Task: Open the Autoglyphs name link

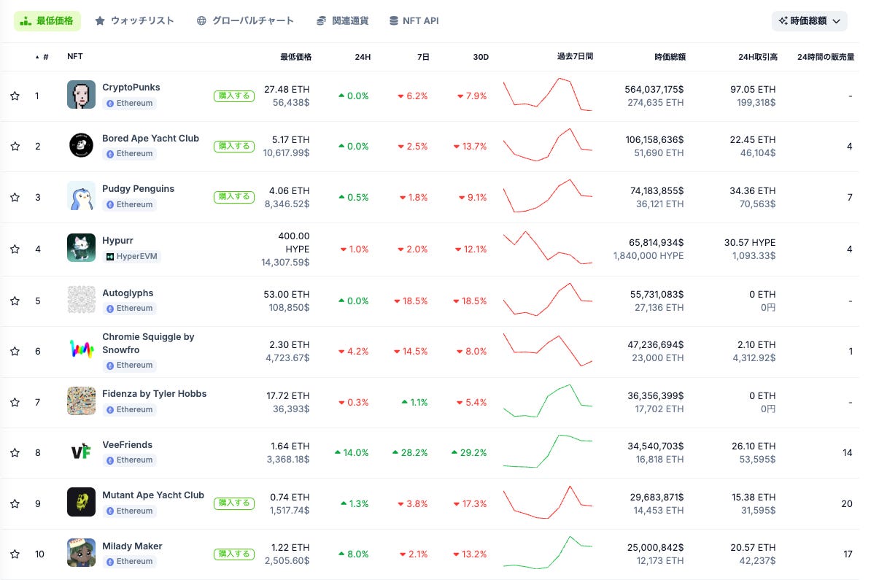Action: pos(128,293)
